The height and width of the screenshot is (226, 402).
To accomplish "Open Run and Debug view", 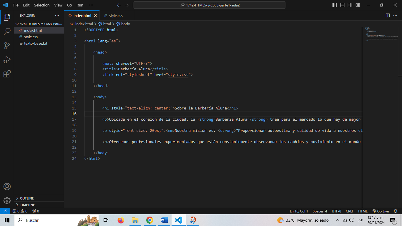I will point(7,60).
